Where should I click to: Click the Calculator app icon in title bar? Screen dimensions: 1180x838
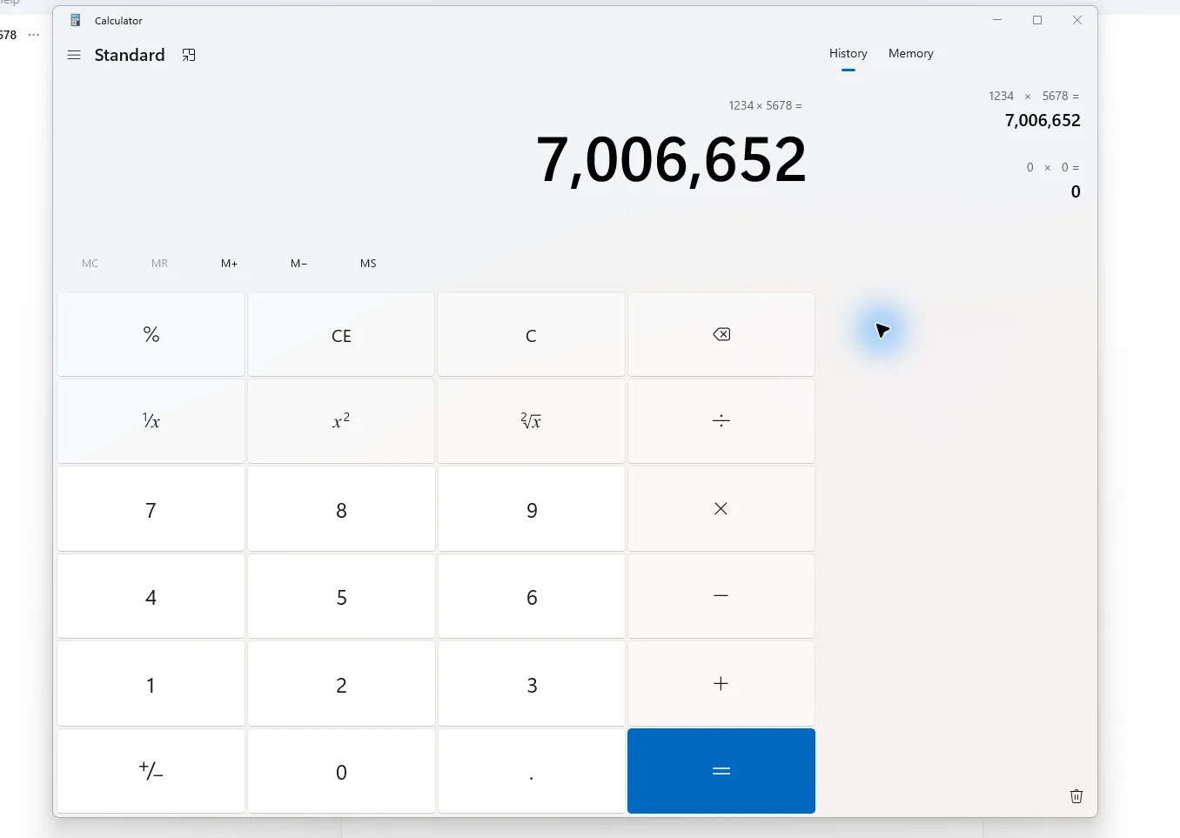coord(76,20)
